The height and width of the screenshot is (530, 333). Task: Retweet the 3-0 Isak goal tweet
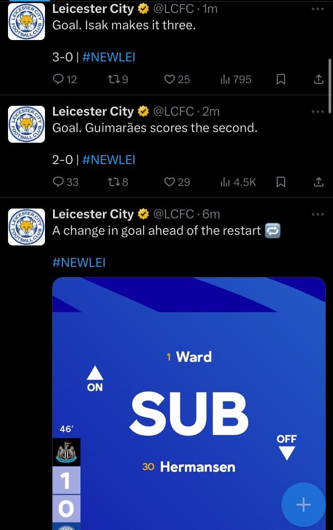click(118, 80)
